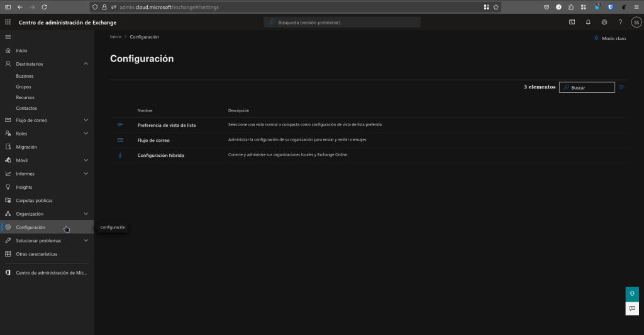
Task: Expand the Roles navigation section
Action: click(x=86, y=134)
